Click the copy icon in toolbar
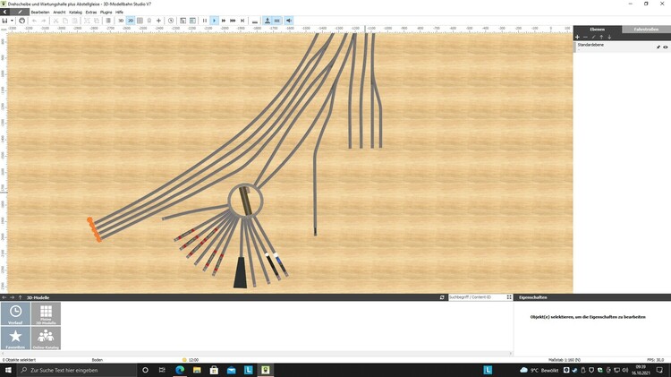Screen dimensions: 671x377 coord(65,21)
